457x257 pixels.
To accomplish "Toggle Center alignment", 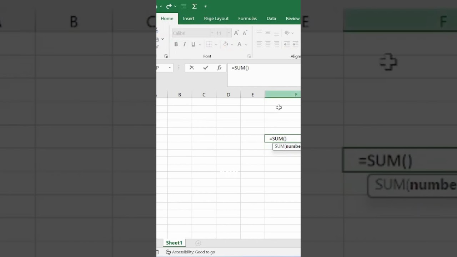I will pyautogui.click(x=268, y=44).
